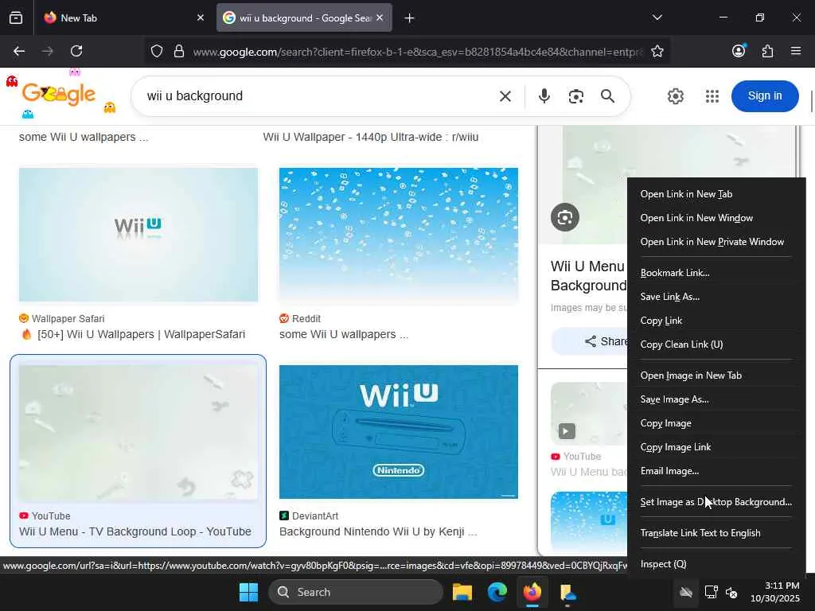Close the New Tab tab
The width and height of the screenshot is (815, 611).
point(200,18)
